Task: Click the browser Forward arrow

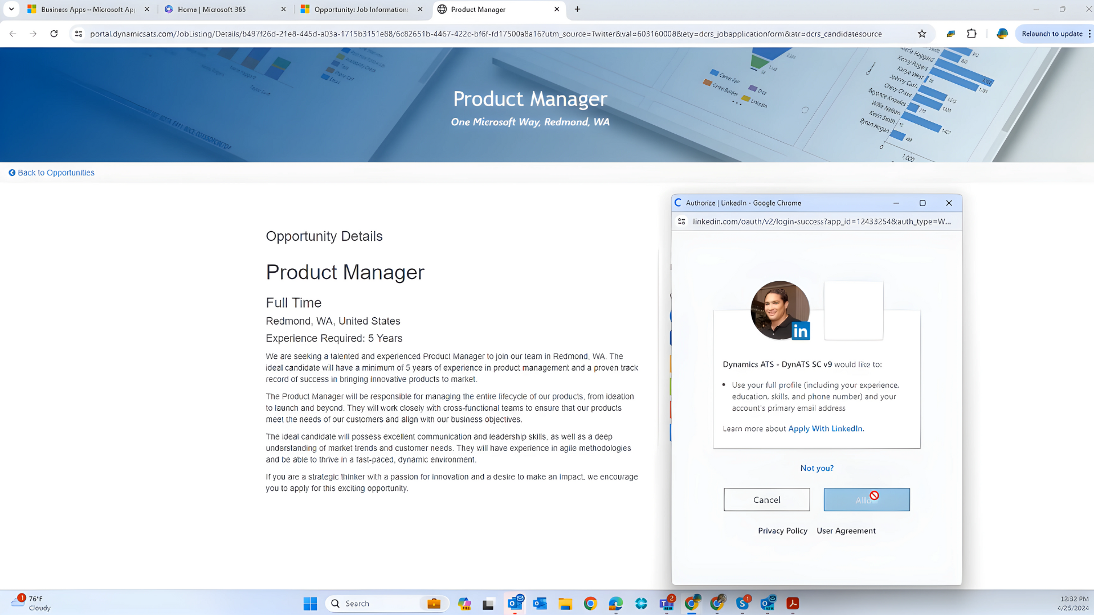Action: pos(33,34)
